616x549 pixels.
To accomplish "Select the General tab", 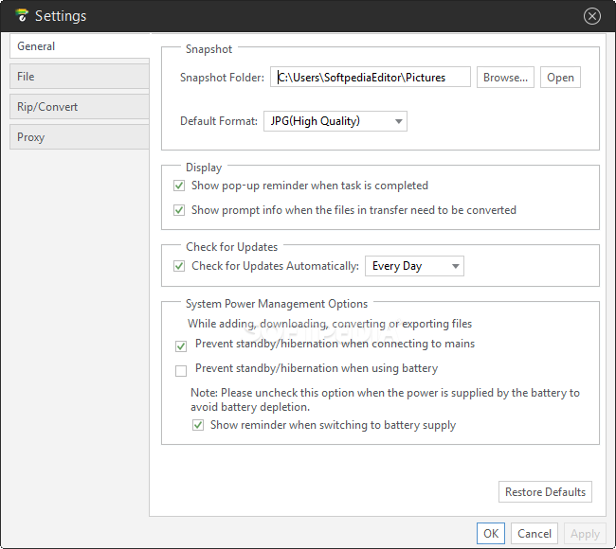I will (80, 46).
